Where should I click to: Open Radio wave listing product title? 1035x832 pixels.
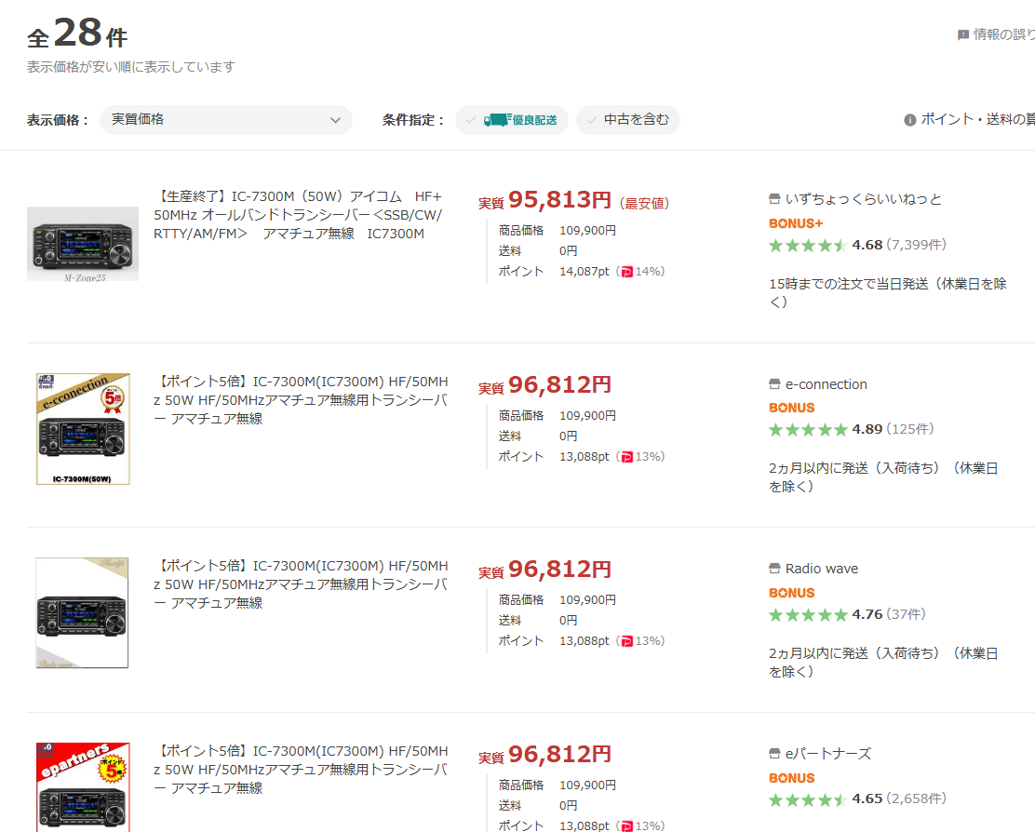pyautogui.click(x=301, y=584)
